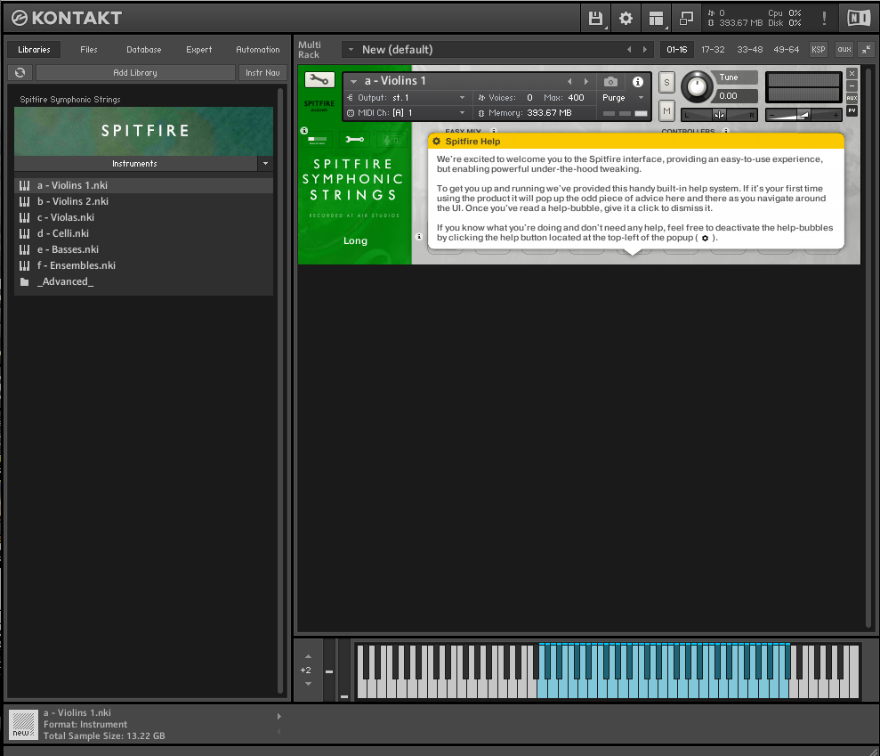This screenshot has width=880, height=756.
Task: Open instrument edit mode wrench icon
Action: (x=319, y=80)
